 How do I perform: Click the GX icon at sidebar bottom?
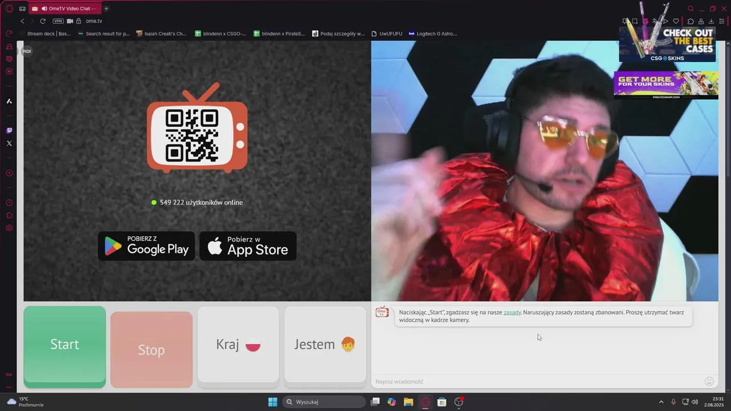(x=9, y=374)
